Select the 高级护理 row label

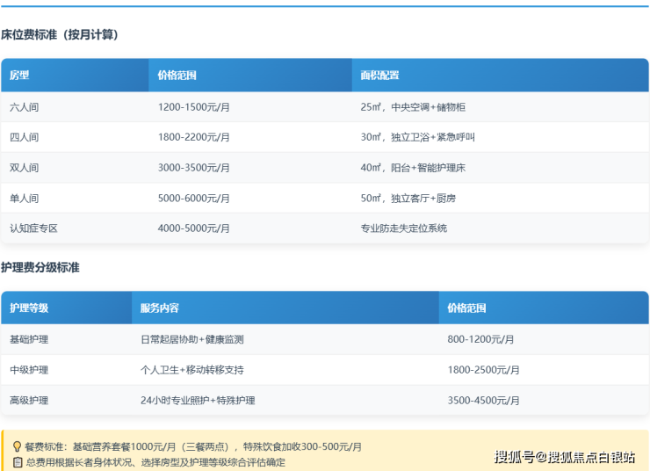(x=29, y=401)
